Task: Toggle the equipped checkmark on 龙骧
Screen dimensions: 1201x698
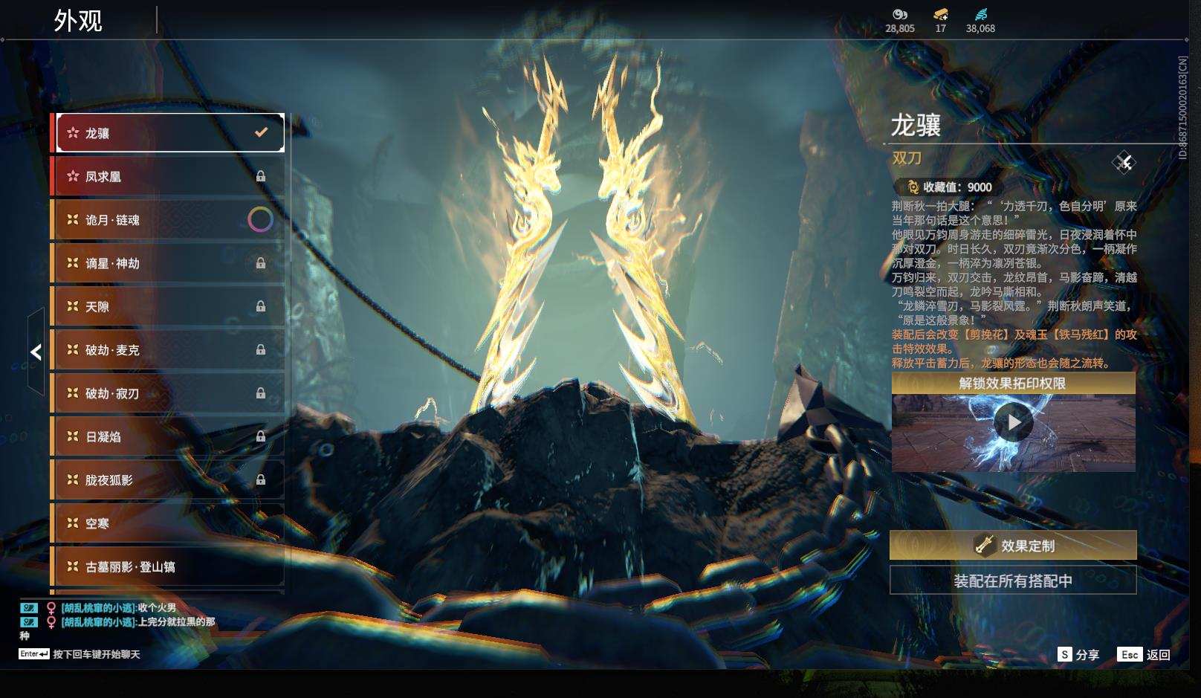Action: tap(261, 132)
